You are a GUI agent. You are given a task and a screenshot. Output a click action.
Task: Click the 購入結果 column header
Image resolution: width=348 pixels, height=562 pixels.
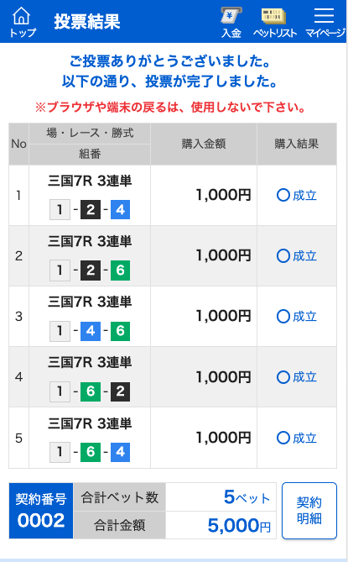[297, 144]
